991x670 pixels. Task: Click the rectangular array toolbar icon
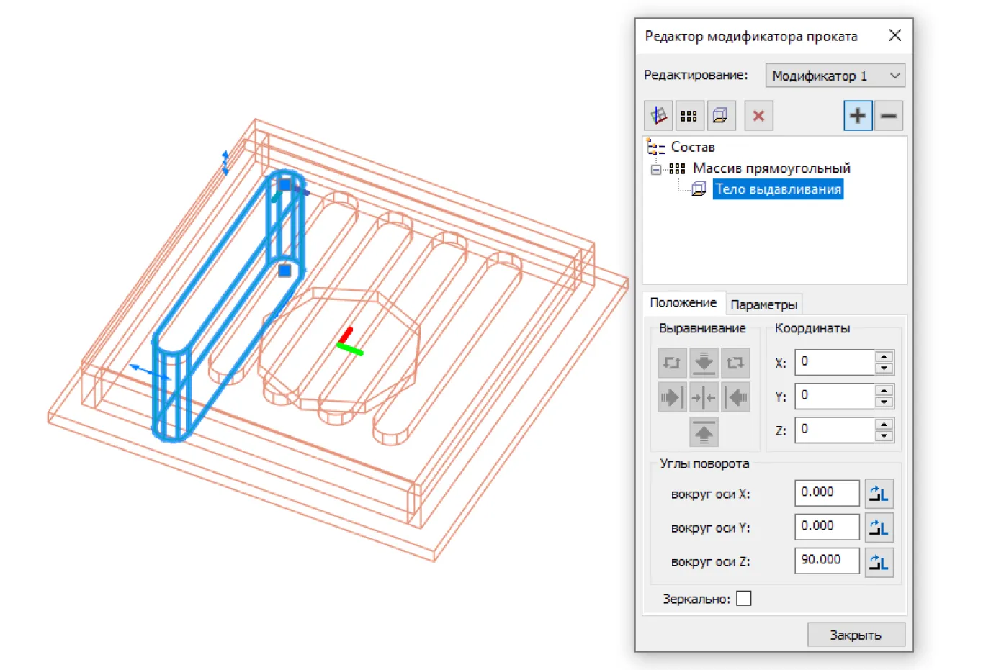coord(689,116)
